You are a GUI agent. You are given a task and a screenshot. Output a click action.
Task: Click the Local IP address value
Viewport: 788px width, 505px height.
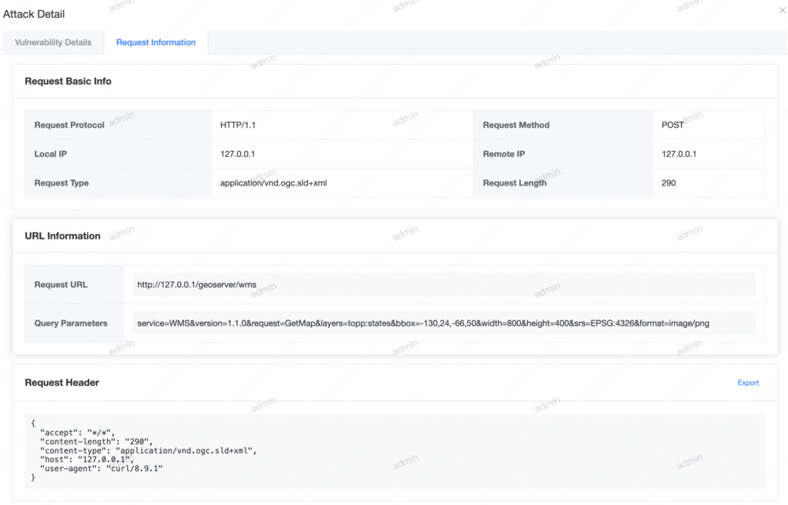[x=238, y=154]
